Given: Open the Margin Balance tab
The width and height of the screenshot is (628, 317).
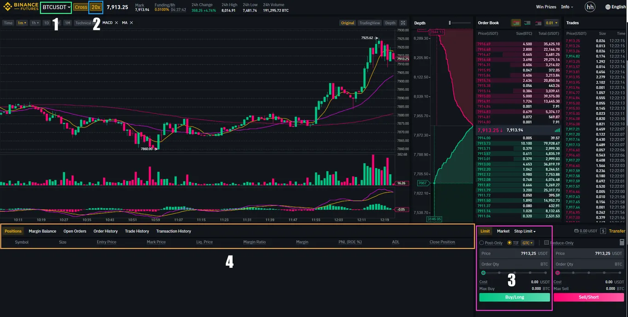Looking at the screenshot, I should [42, 231].
